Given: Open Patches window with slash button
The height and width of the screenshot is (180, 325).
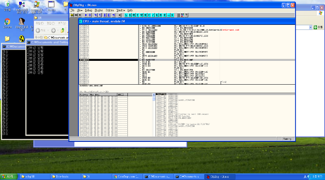Looking at the screenshot, I should pyautogui.click(x=153, y=15).
